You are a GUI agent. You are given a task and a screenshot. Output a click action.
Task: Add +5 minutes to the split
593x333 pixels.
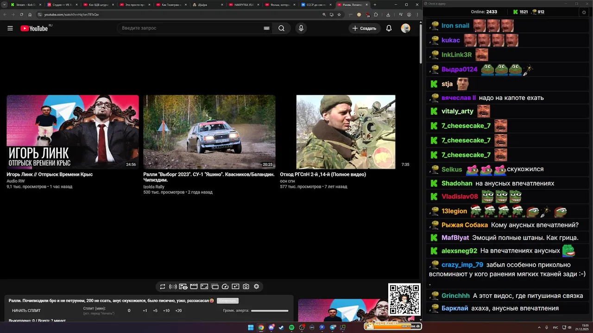(155, 311)
